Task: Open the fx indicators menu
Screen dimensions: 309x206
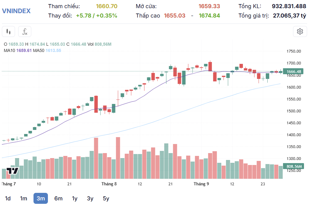Action: pyautogui.click(x=25, y=32)
